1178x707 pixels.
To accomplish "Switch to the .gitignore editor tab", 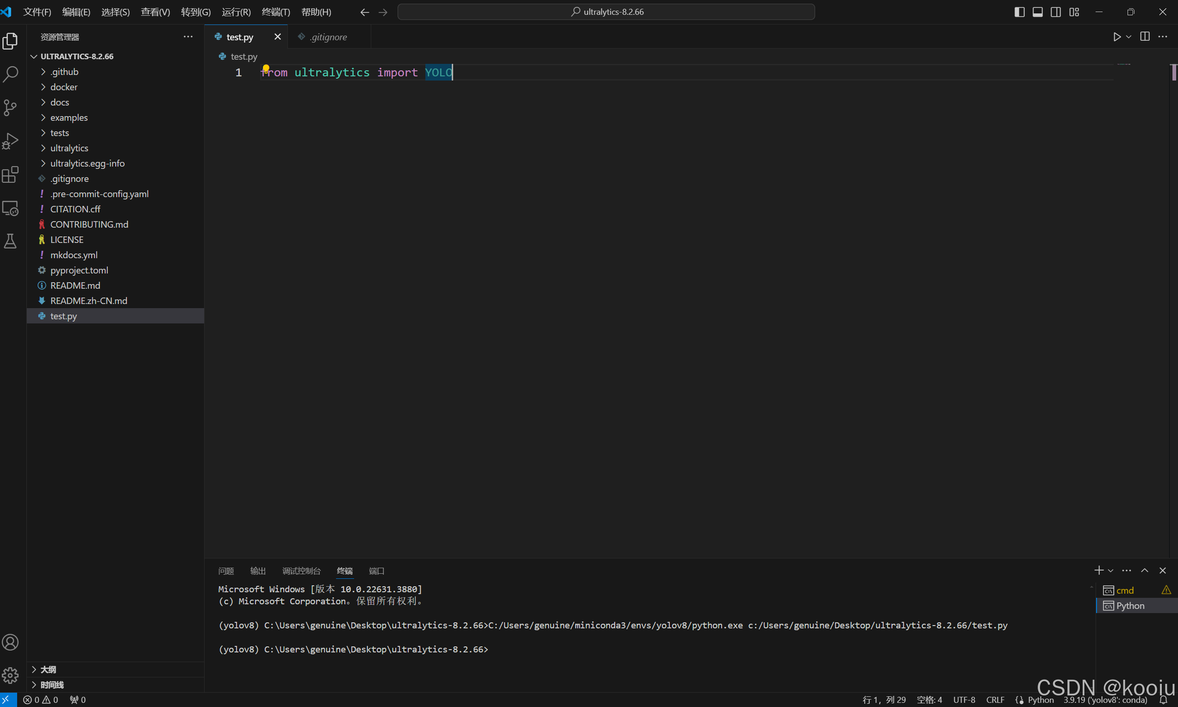I will coord(328,37).
